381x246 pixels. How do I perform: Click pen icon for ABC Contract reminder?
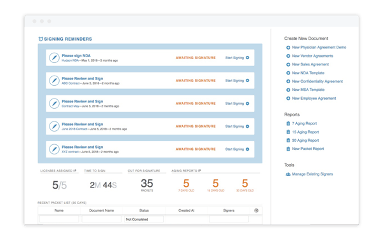coord(54,81)
